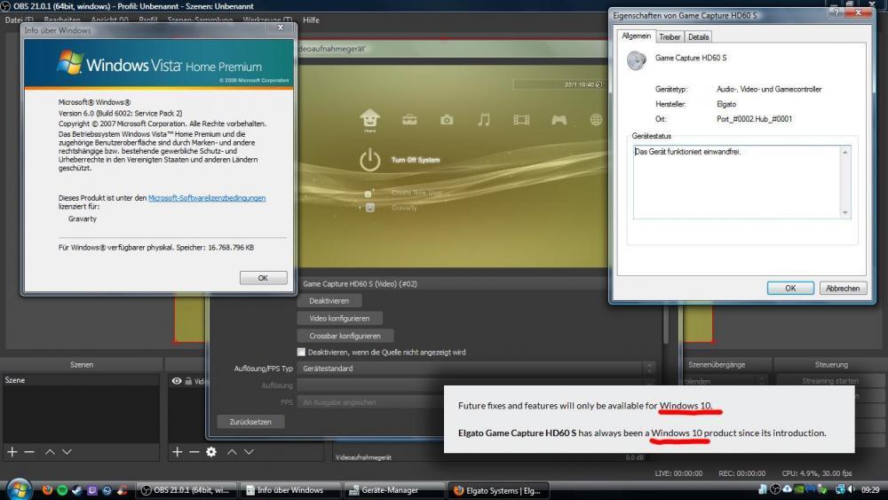Image resolution: width=888 pixels, height=500 pixels.
Task: Click Gerätestatus scrollbar up arrow
Action: tap(845, 152)
